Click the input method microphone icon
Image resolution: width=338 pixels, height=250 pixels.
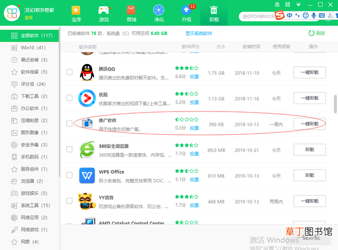tap(314, 15)
